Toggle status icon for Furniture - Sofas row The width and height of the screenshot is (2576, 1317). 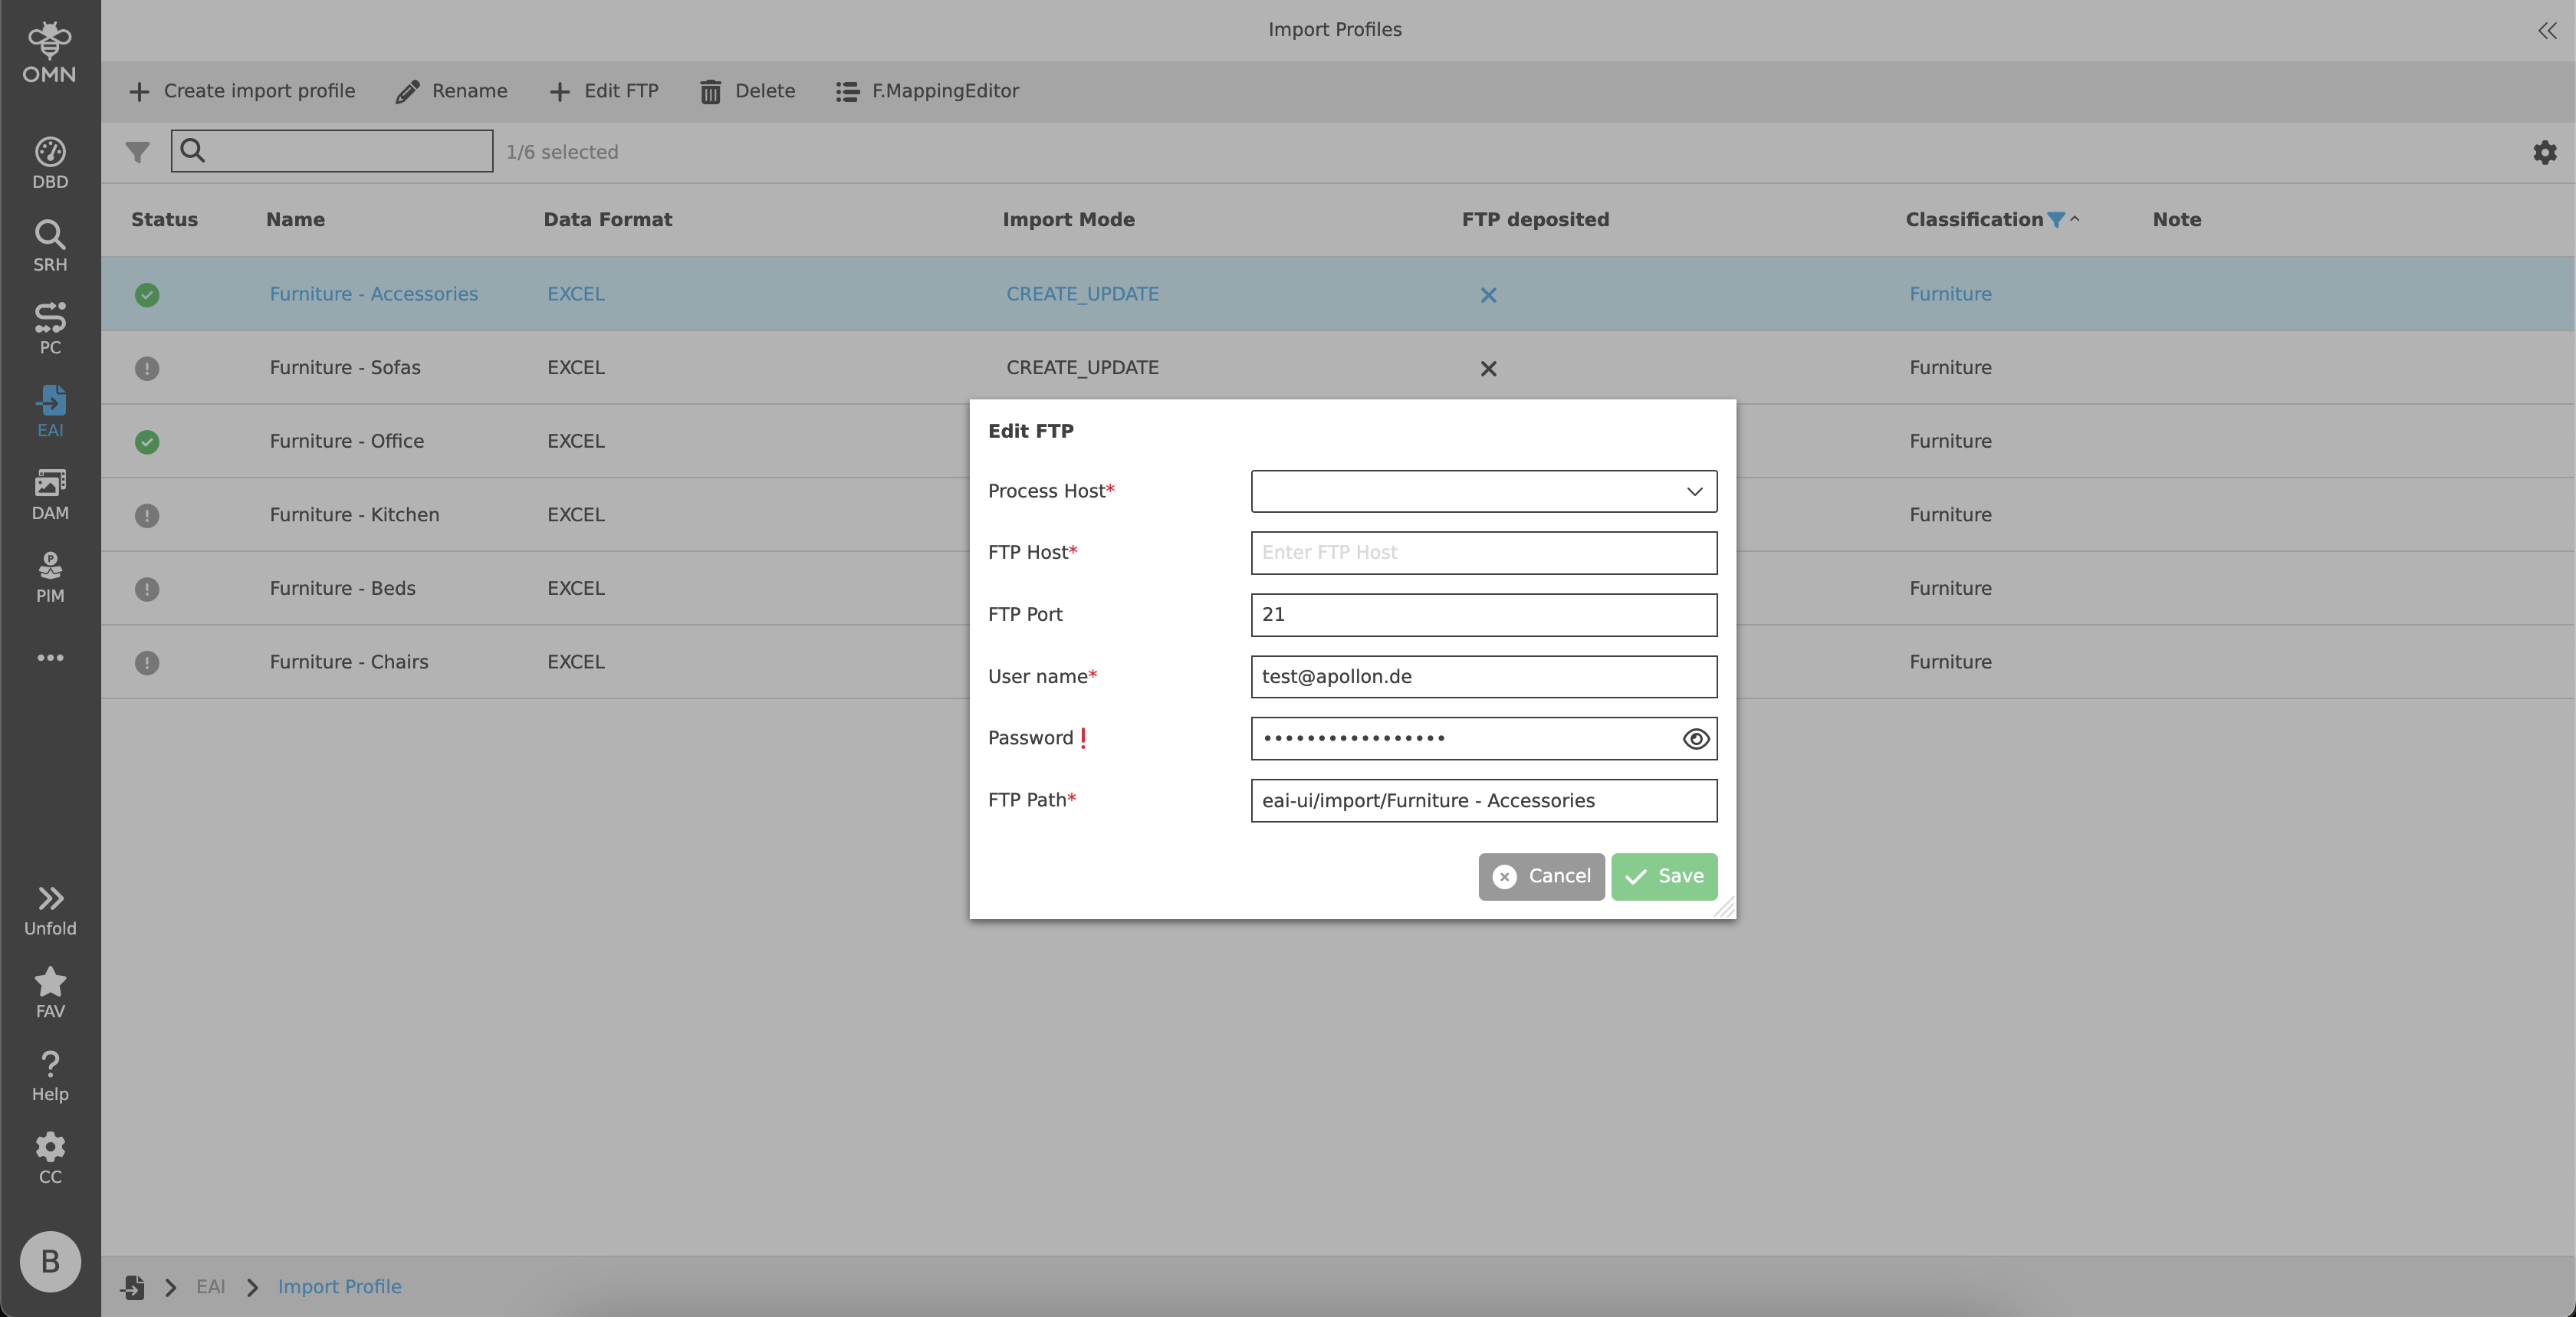click(x=147, y=368)
